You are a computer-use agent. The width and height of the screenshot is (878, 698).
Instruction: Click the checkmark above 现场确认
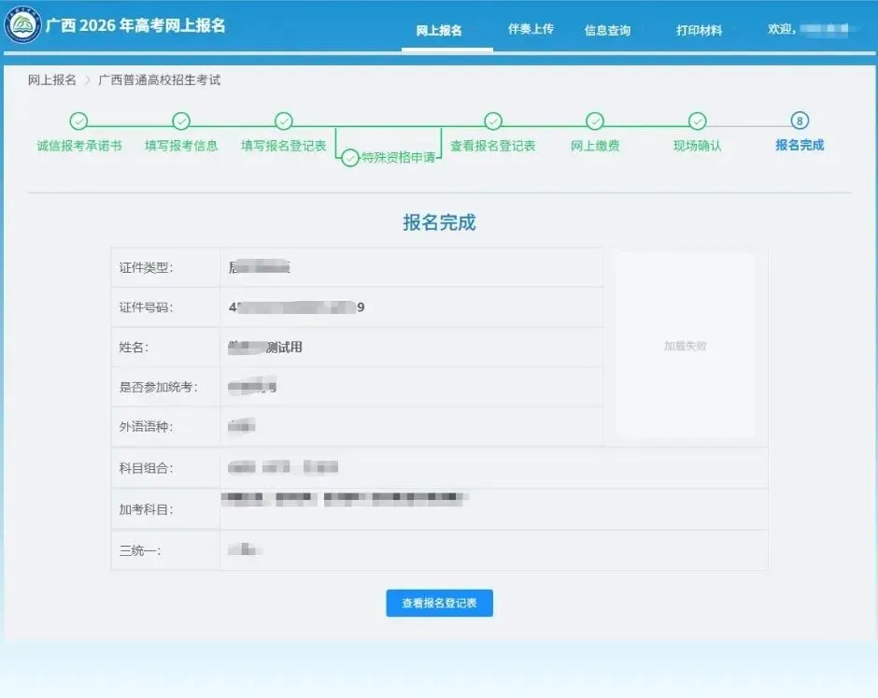tap(697, 121)
